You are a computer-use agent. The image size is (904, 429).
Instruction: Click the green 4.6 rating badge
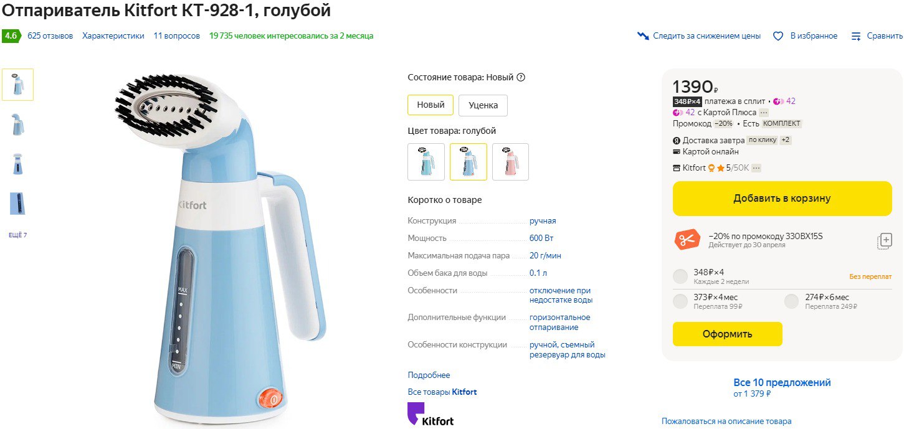pyautogui.click(x=11, y=36)
